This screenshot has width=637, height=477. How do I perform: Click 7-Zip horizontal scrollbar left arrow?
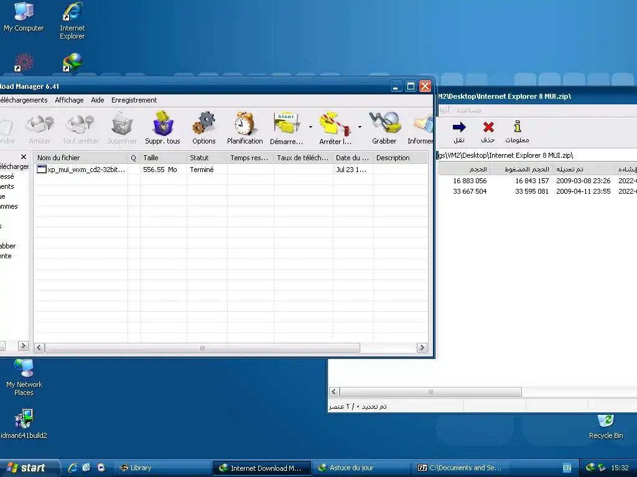[x=334, y=392]
